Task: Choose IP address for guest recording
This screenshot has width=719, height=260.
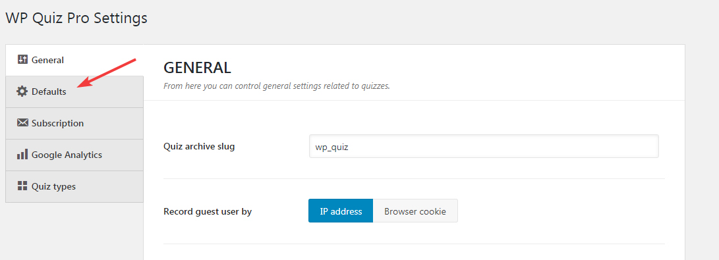Action: (341, 211)
